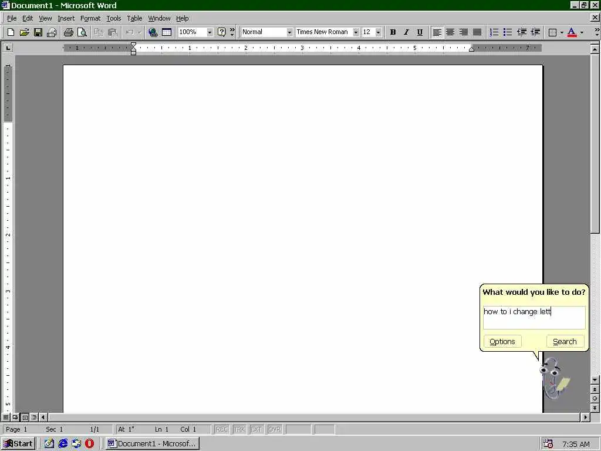Open the Edit menu
The height and width of the screenshot is (451, 601).
click(28, 18)
